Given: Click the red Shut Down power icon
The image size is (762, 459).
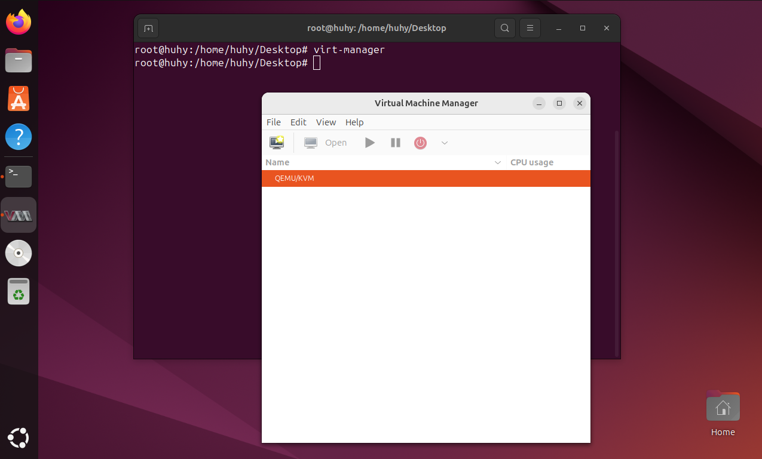Looking at the screenshot, I should pos(421,143).
